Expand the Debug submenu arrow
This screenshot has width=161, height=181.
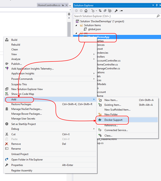pos(94,129)
